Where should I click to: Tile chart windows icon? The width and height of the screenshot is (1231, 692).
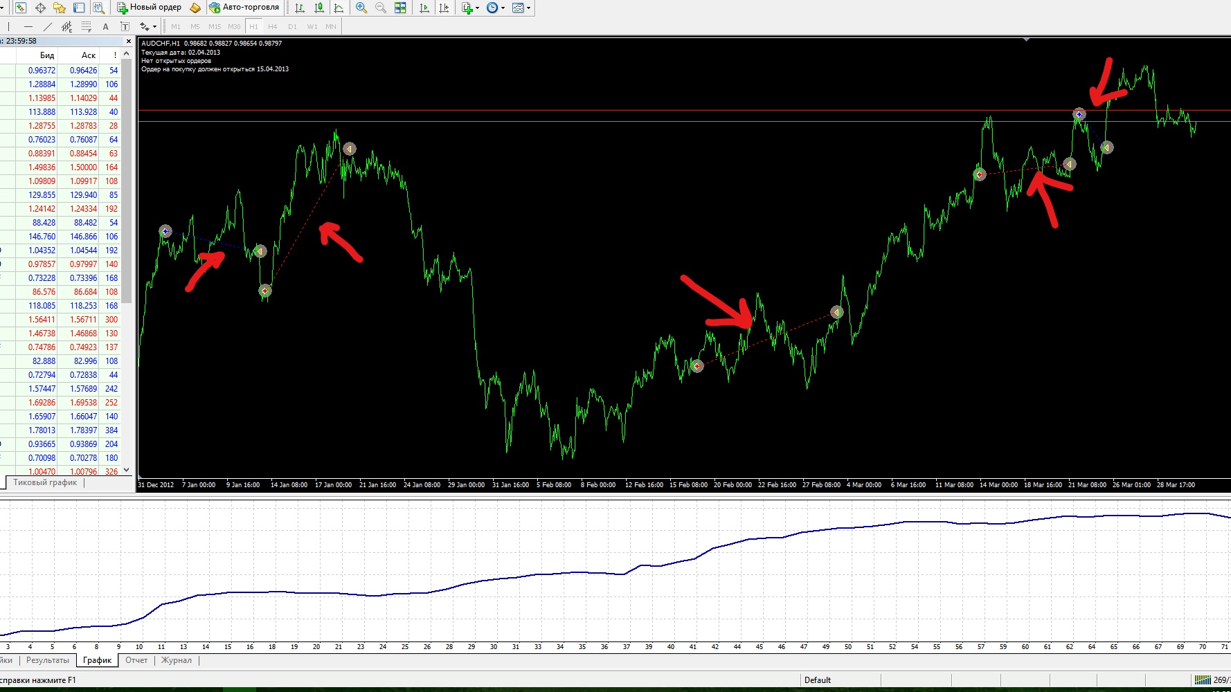400,8
